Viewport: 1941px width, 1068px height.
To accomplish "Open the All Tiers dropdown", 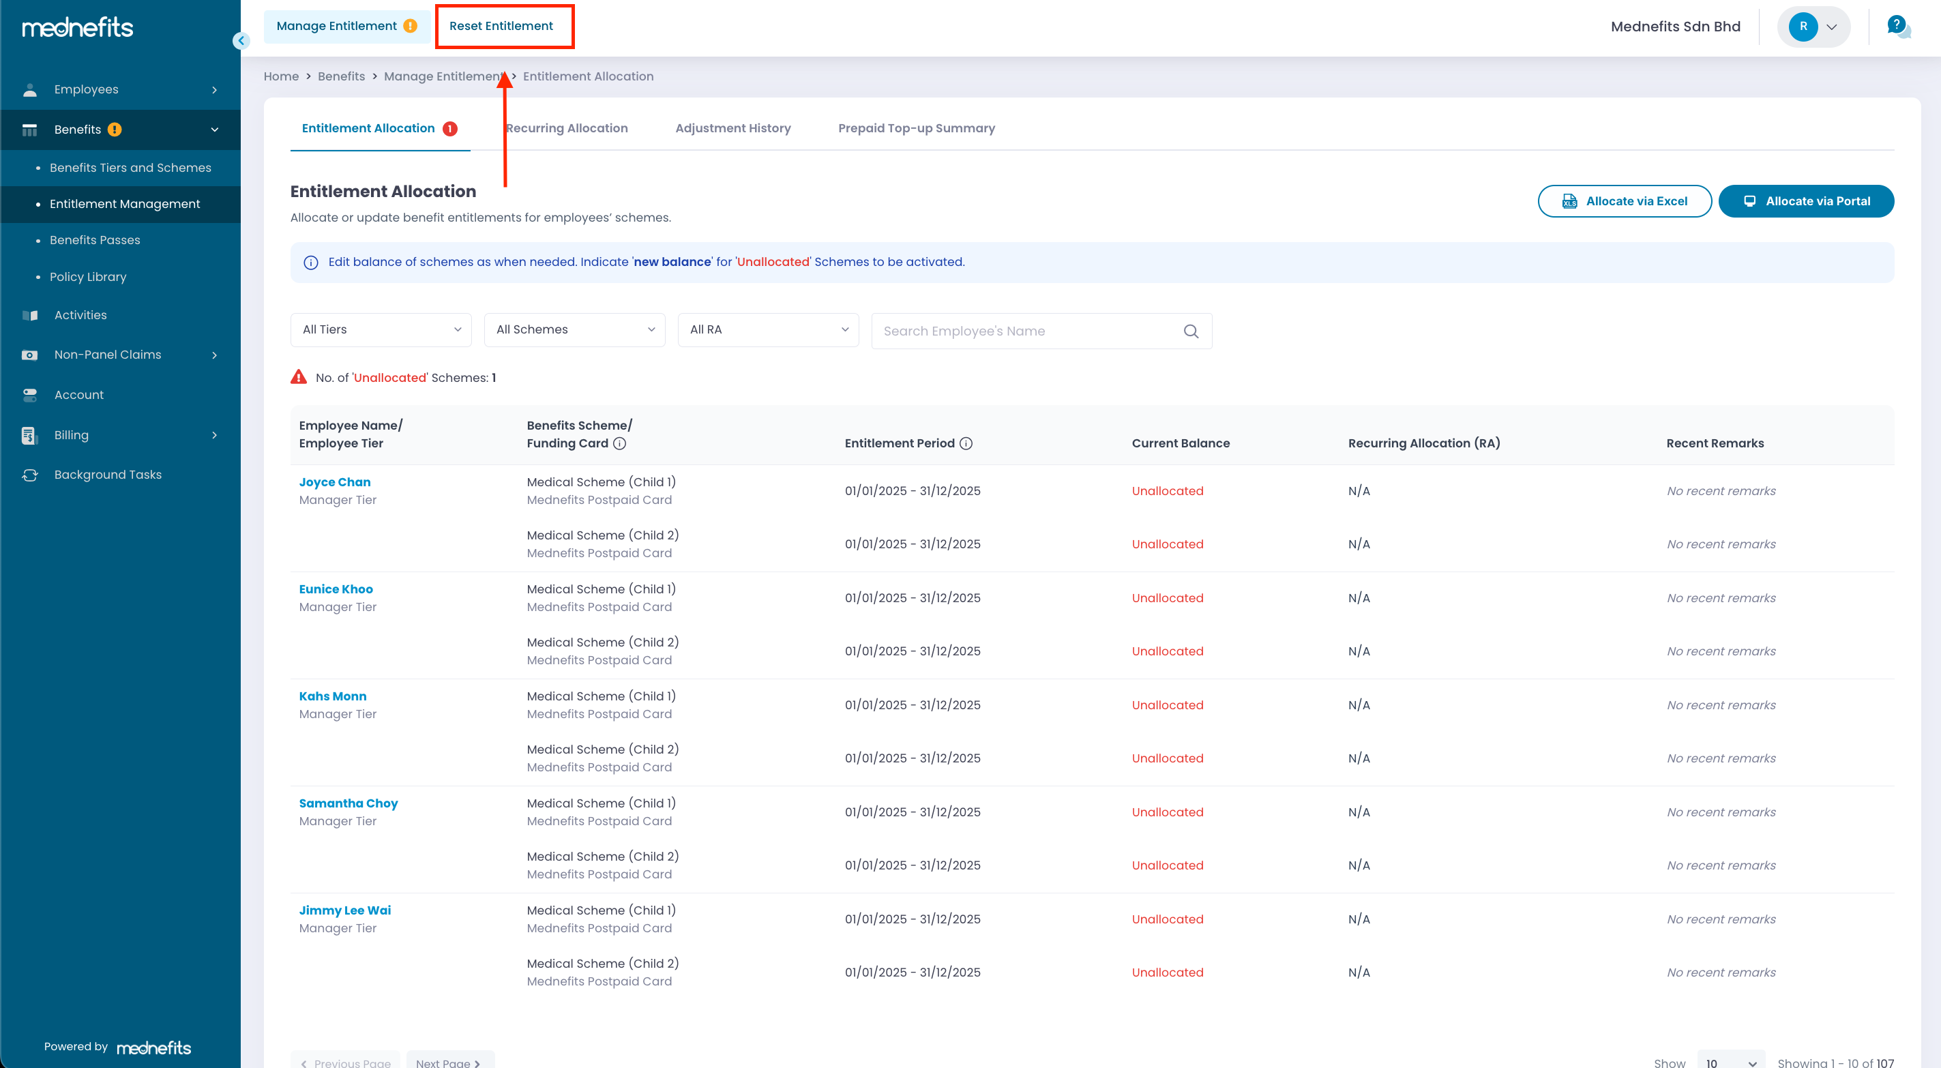I will pos(381,329).
